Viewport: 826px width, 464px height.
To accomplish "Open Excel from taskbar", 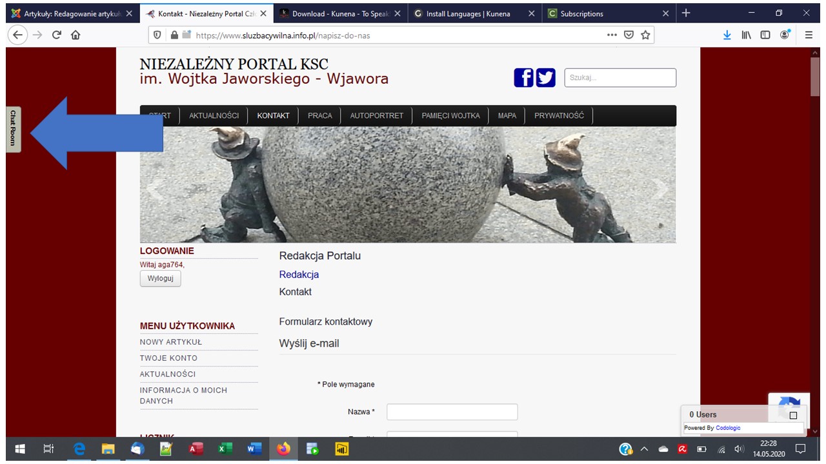I will (225, 449).
